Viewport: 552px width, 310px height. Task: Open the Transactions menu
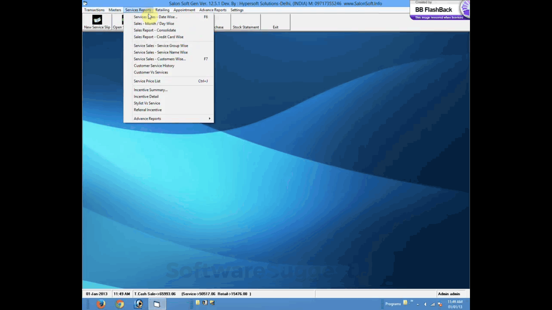tap(94, 10)
